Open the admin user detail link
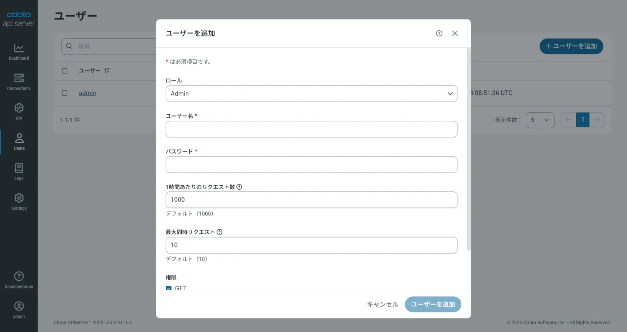 (87, 93)
